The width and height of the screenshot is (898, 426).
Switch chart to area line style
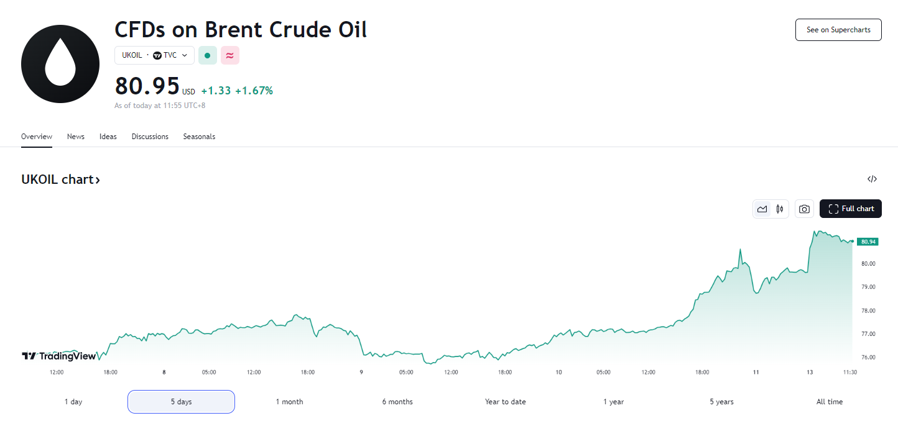(x=762, y=209)
